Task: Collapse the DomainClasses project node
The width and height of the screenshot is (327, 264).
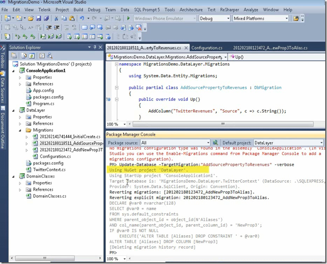Action: (13, 176)
